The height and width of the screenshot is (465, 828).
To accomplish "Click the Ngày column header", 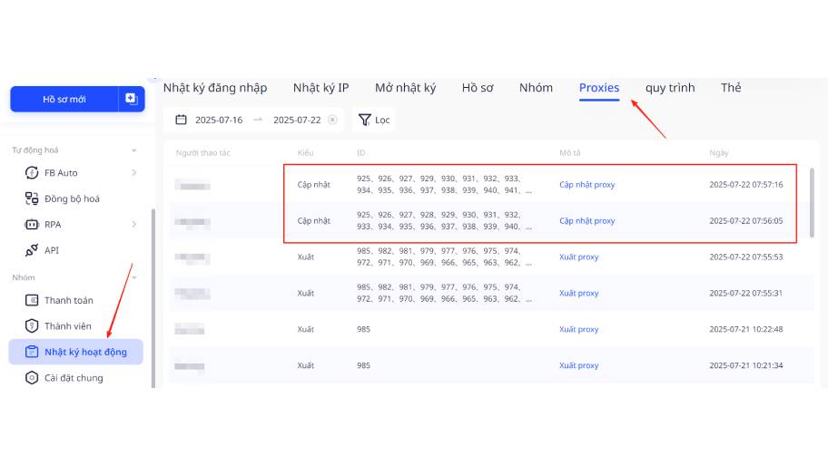I will [719, 153].
